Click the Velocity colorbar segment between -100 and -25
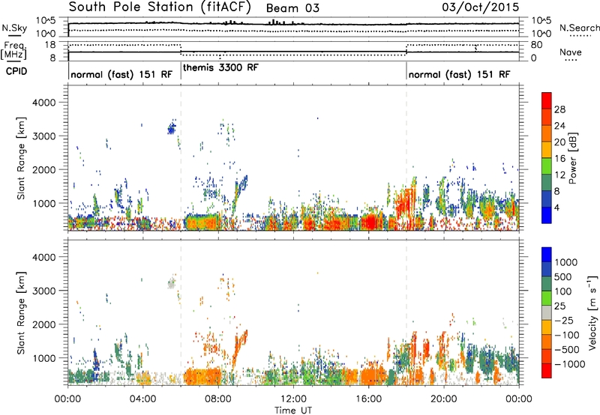Viewport: 600px width, 415px height. [547, 327]
